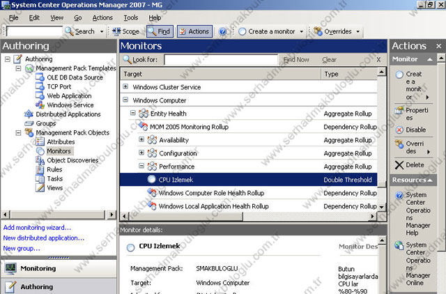This screenshot has height=294, width=446.
Task: Click Properties in the Actions pane
Action: 412,114
